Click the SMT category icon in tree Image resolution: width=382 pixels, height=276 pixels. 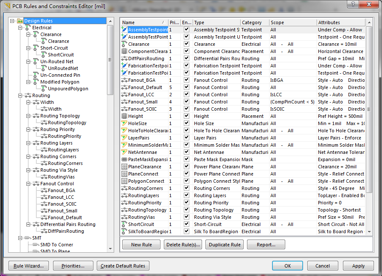tap(28, 238)
